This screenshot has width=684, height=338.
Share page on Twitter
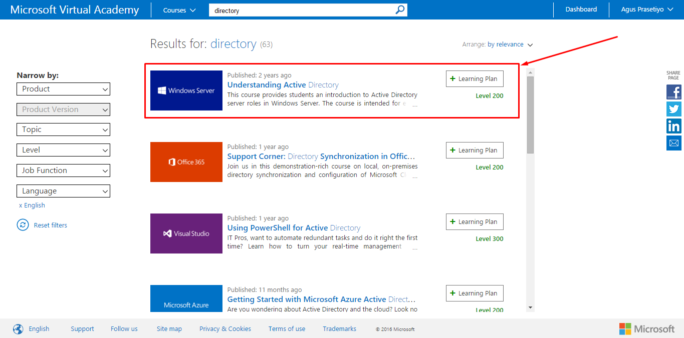674,109
